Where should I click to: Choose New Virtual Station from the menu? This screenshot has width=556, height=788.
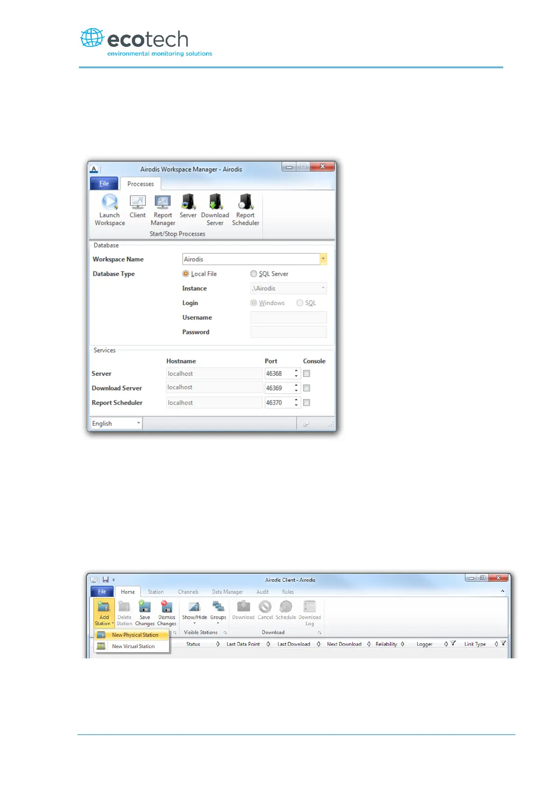pyautogui.click(x=132, y=646)
